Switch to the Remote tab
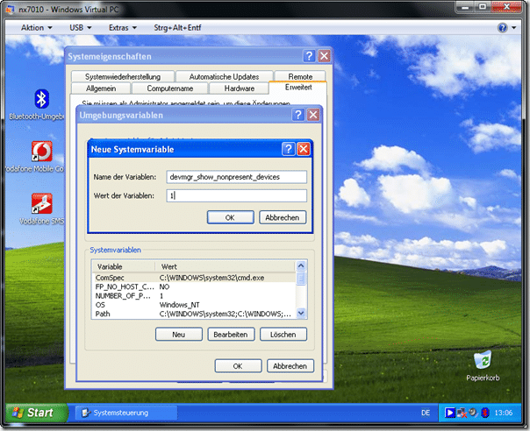Viewport: 530px width, 431px height. pyautogui.click(x=300, y=76)
